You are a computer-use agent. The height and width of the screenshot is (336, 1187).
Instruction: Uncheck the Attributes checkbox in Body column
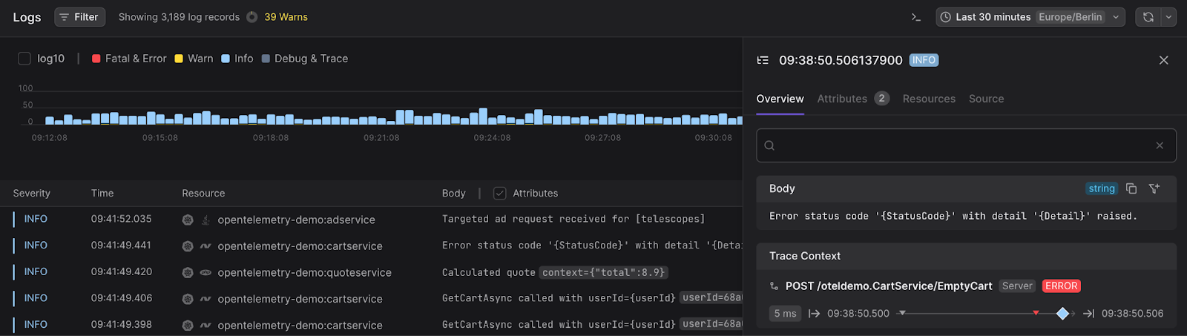tap(500, 193)
